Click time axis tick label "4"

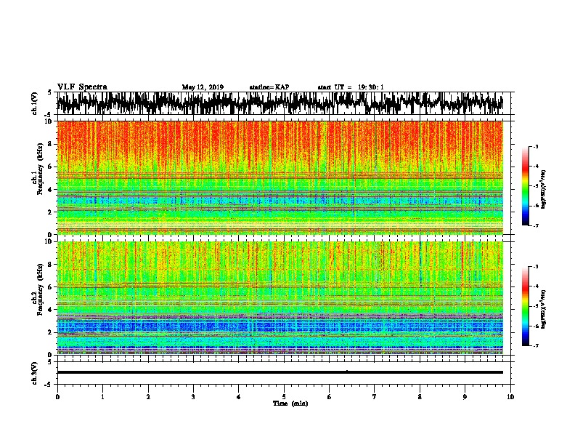[x=239, y=397]
